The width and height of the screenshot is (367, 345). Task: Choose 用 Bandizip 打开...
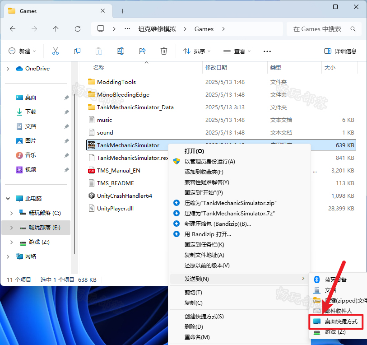(239, 234)
